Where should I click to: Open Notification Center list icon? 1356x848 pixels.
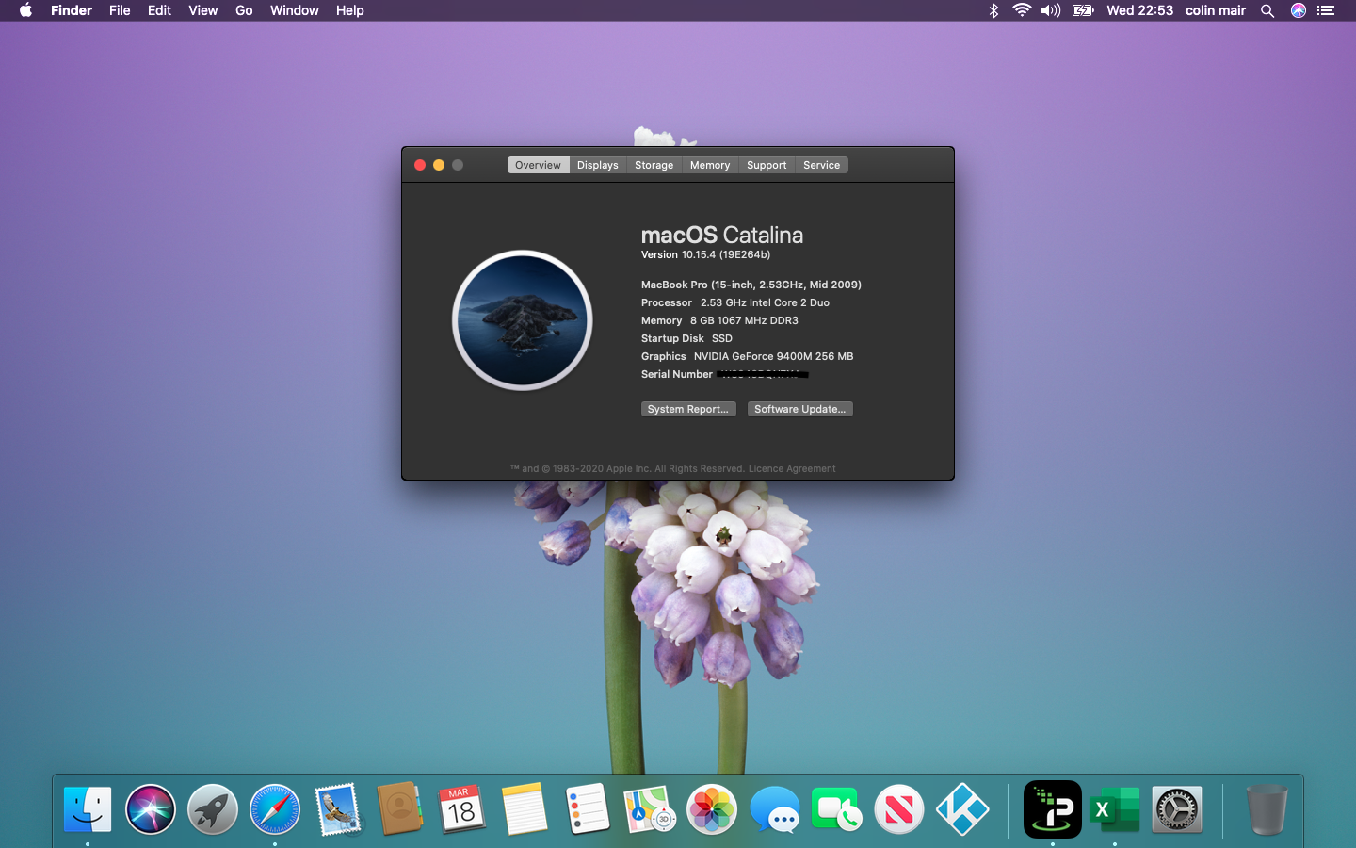coord(1326,10)
